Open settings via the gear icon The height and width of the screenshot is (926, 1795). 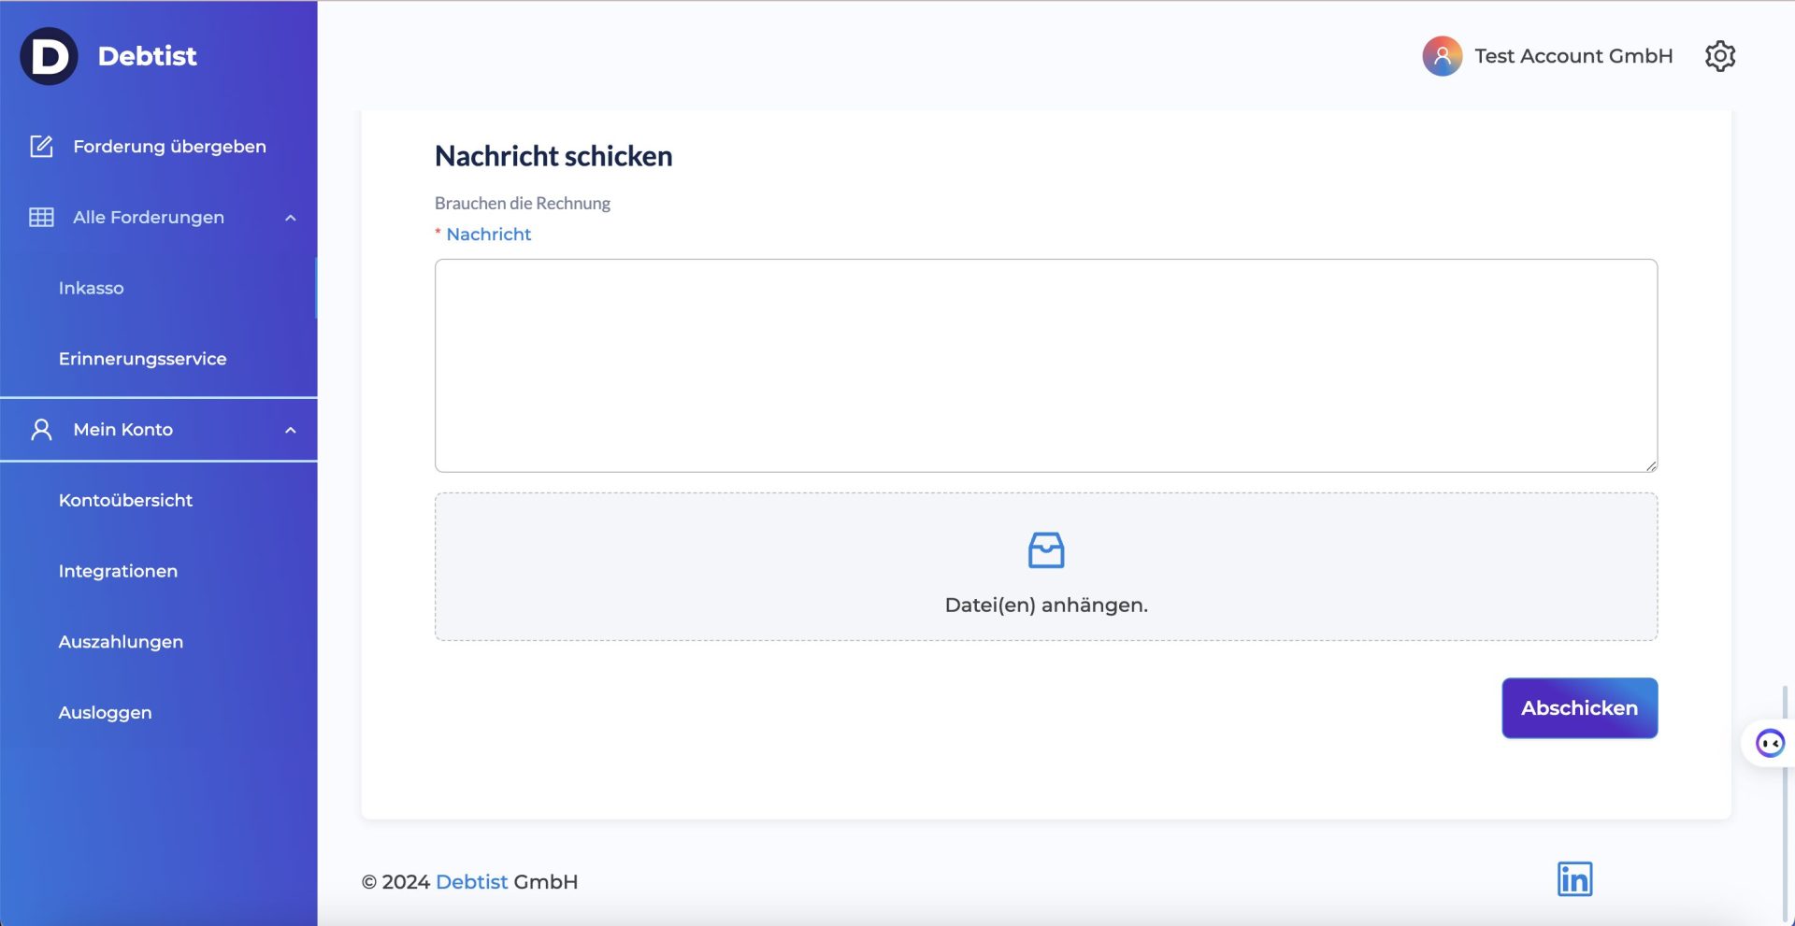point(1719,56)
